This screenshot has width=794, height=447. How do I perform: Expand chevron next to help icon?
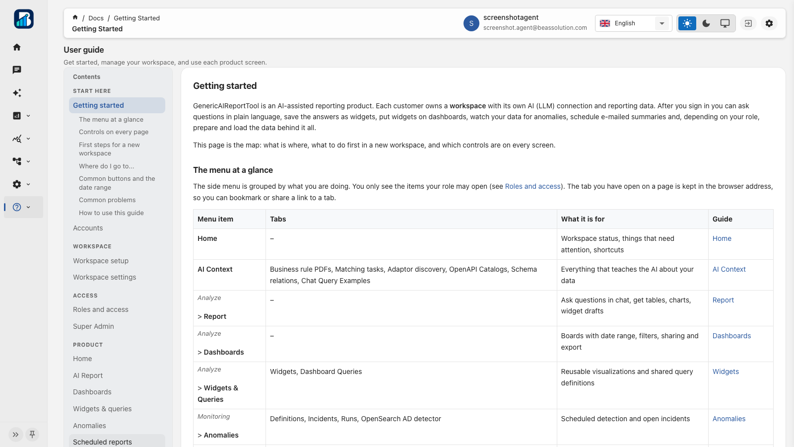coord(28,207)
